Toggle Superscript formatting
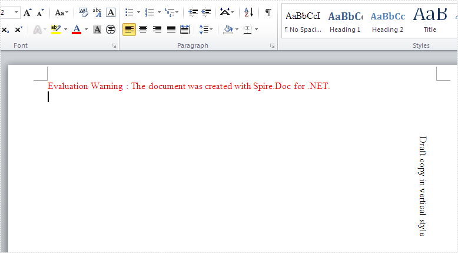Image resolution: width=458 pixels, height=253 pixels. coord(18,29)
